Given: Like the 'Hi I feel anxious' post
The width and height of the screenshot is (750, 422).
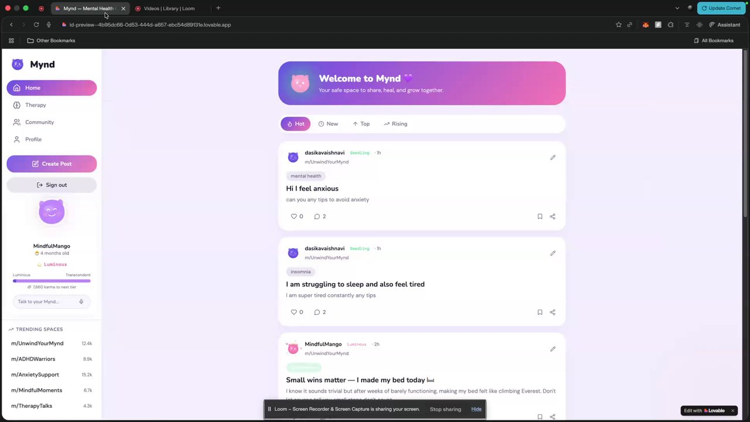Looking at the screenshot, I should [297, 216].
